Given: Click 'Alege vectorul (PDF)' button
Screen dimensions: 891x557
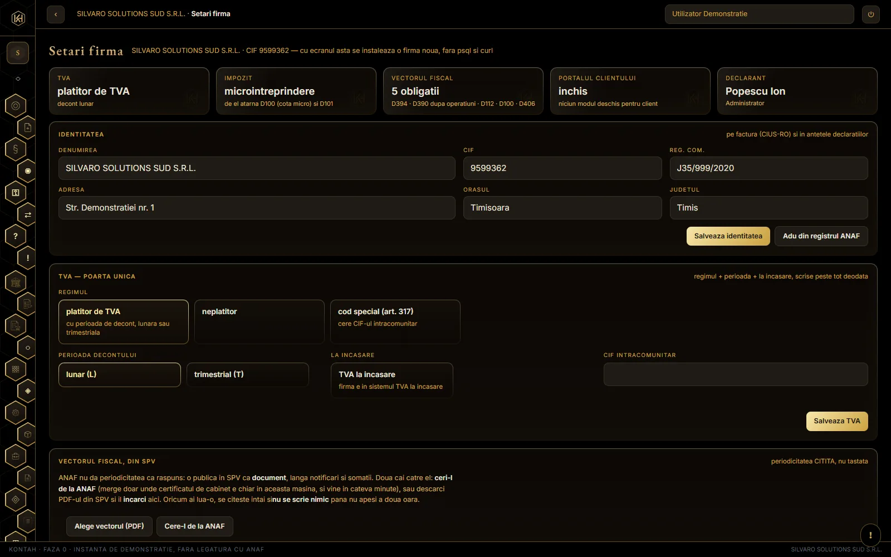Looking at the screenshot, I should 109,526.
